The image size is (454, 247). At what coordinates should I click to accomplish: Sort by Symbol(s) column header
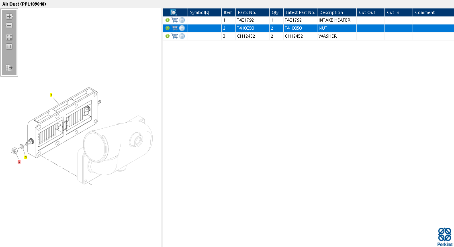(x=205, y=12)
